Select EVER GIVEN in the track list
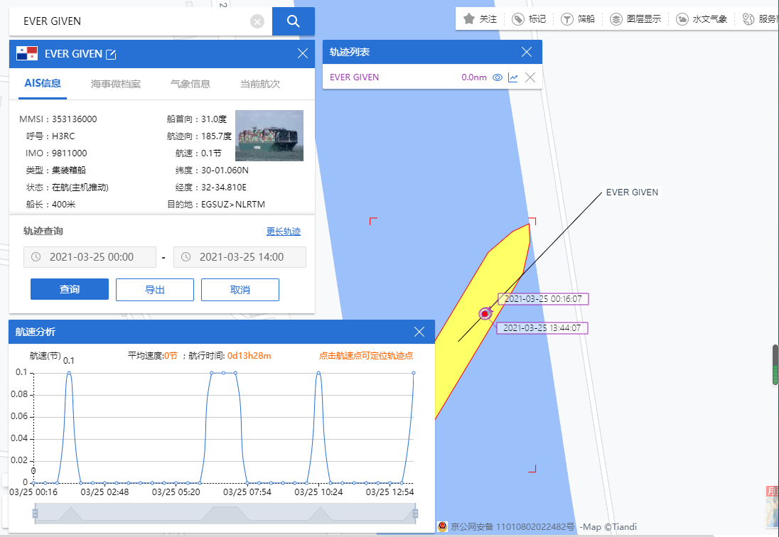This screenshot has height=537, width=779. [354, 77]
